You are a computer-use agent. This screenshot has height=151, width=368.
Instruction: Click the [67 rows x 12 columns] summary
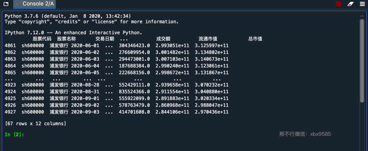(35, 124)
